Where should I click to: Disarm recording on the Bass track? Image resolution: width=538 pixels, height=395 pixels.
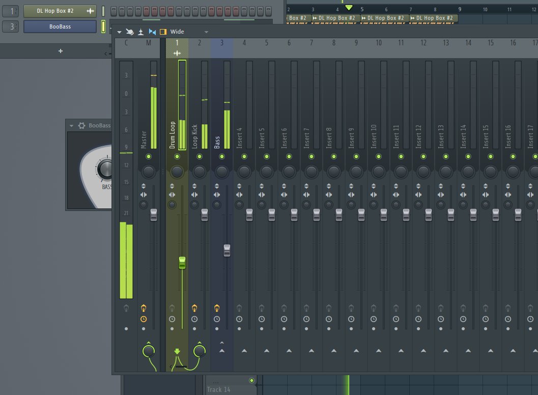point(217,308)
